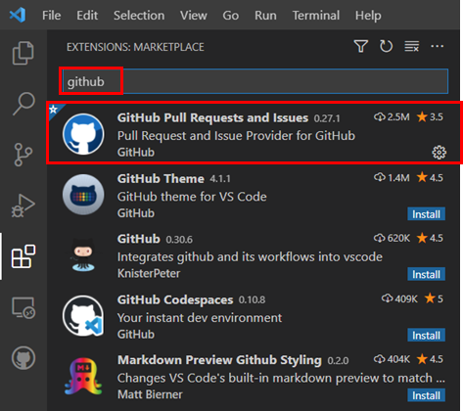Click the extensions search box containing github
Image resolution: width=463 pixels, height=411 pixels.
(x=255, y=81)
